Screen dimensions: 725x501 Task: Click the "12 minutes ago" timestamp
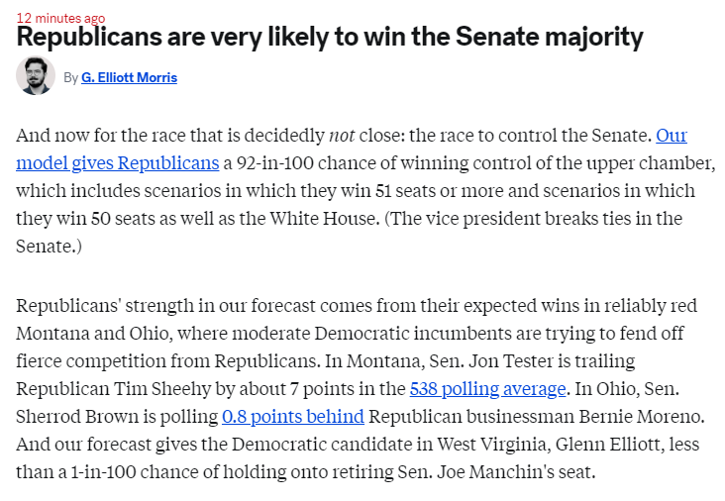click(x=60, y=18)
